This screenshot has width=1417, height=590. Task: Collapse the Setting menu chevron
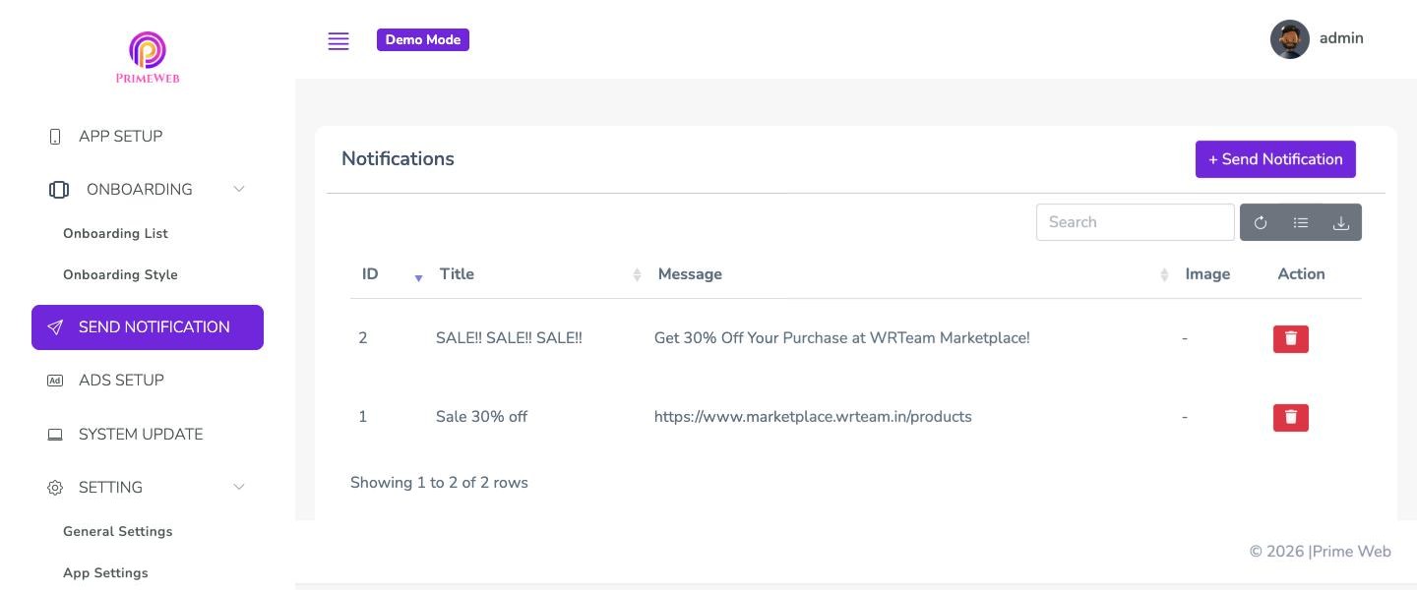pos(238,487)
